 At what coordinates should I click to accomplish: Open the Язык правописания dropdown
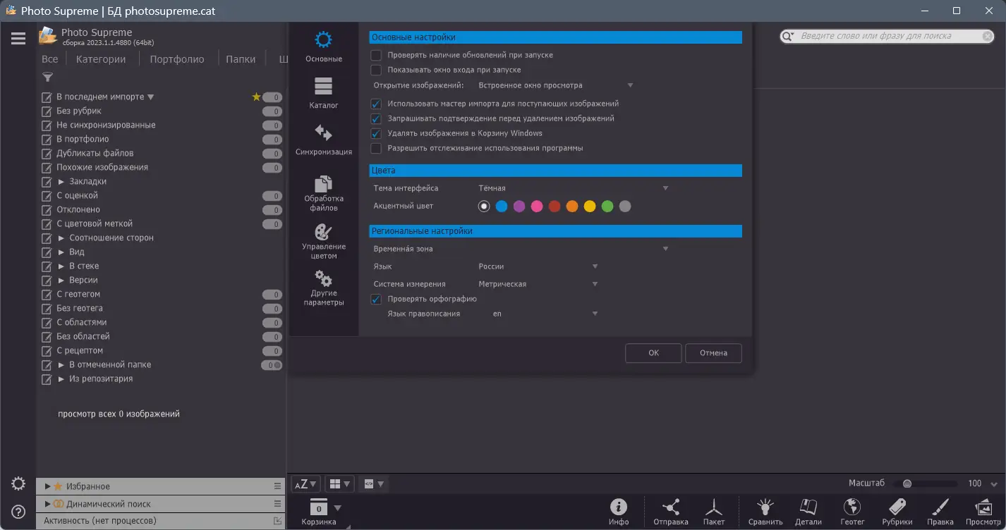545,314
